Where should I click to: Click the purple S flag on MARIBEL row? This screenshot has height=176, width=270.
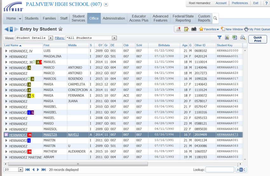pos(32,113)
